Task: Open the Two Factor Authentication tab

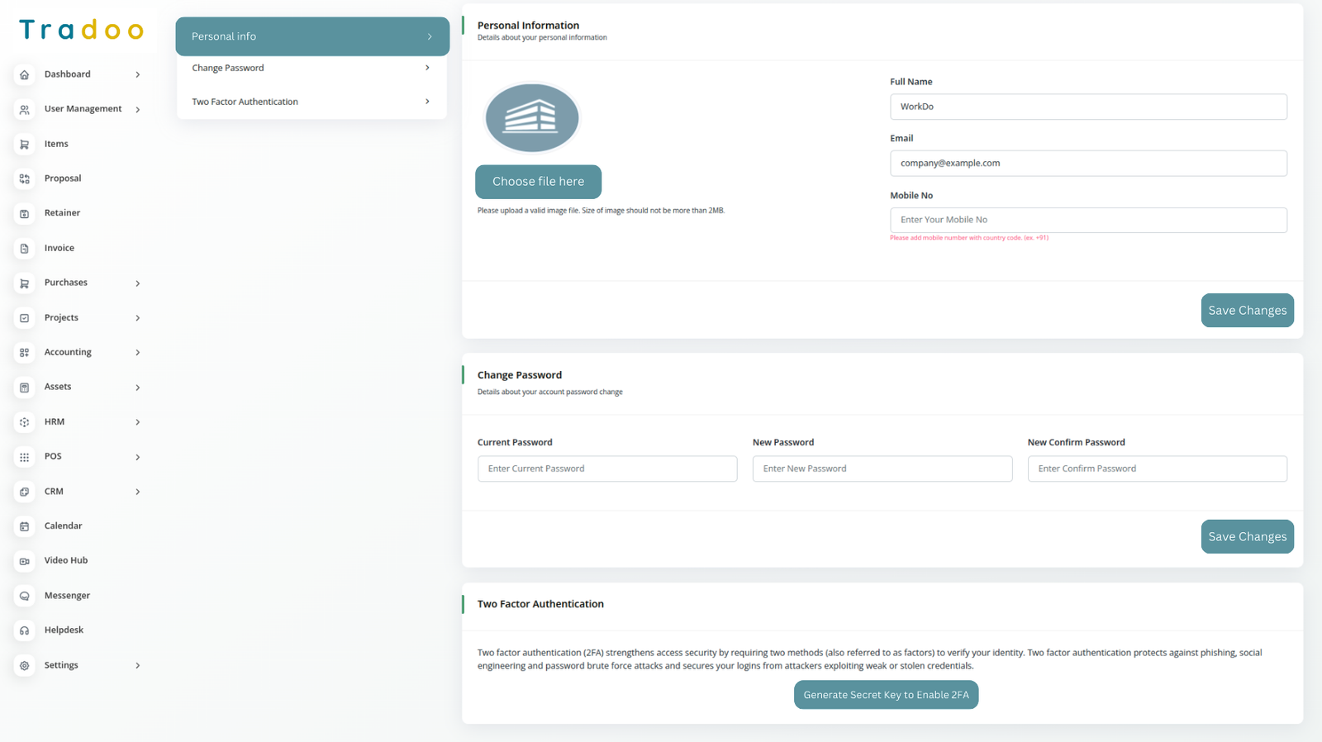Action: (311, 102)
